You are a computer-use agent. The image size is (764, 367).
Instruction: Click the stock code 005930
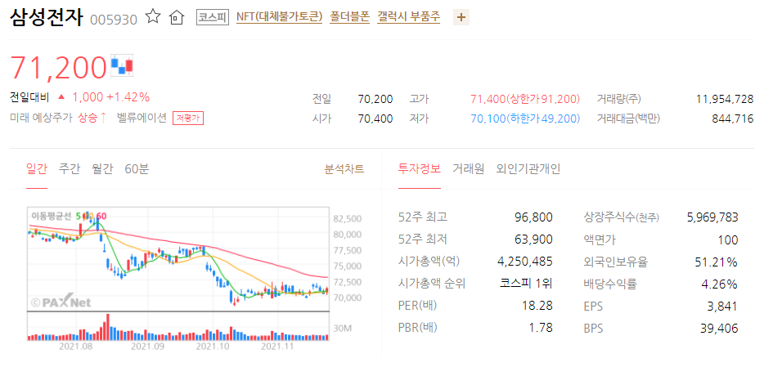(114, 19)
